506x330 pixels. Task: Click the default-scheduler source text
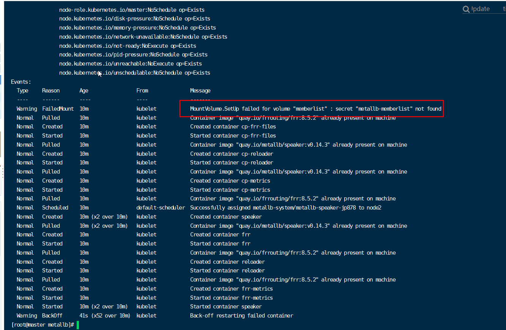pos(161,208)
